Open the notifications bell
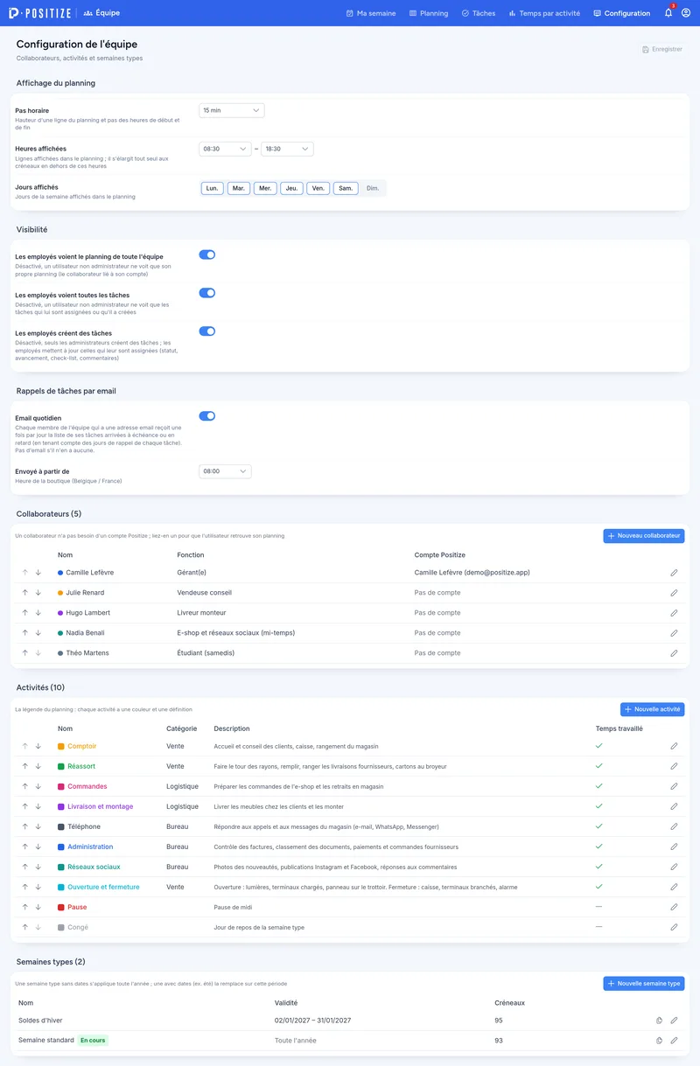700x1066 pixels. (x=668, y=13)
